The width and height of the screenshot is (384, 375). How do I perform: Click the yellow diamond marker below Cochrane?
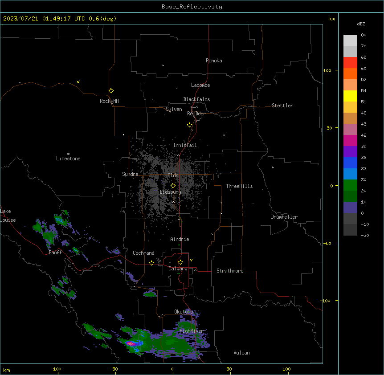click(x=151, y=263)
